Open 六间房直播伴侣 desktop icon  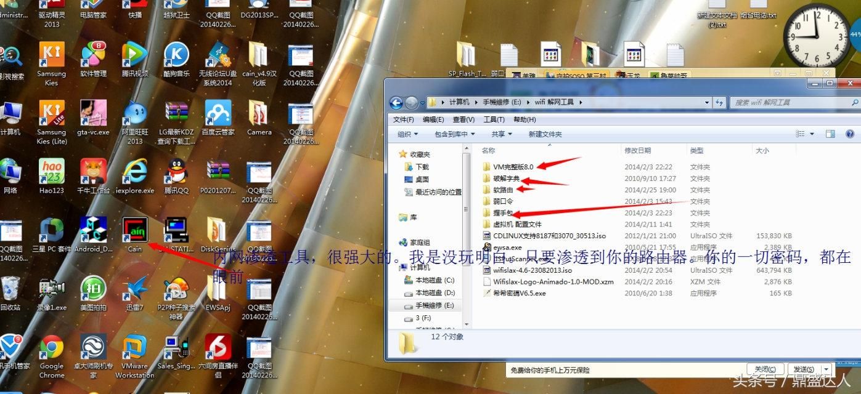218,356
